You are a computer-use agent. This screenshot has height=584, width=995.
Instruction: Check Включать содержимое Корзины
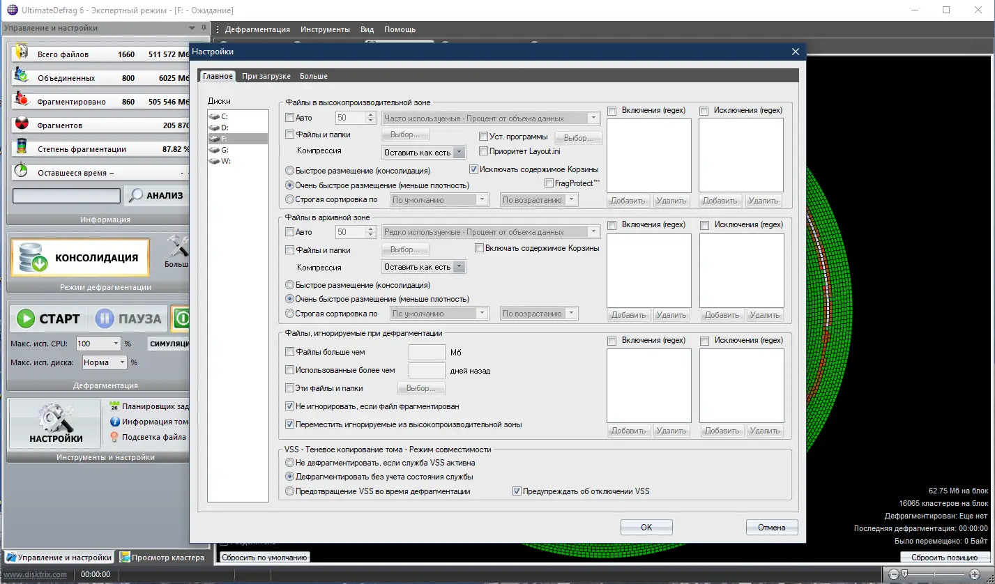[479, 248]
